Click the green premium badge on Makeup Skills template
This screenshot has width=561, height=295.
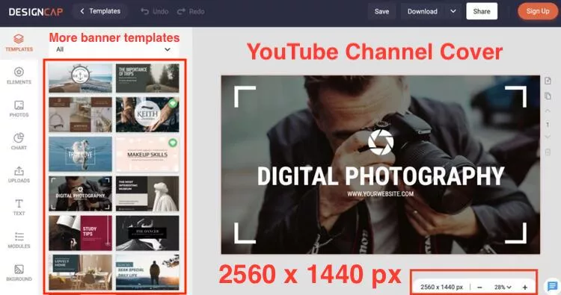pyautogui.click(x=173, y=143)
